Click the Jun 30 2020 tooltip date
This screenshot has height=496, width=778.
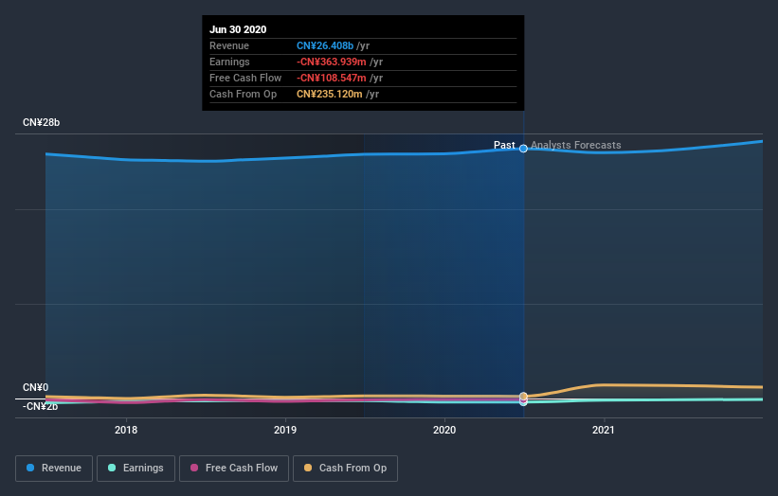coord(238,29)
